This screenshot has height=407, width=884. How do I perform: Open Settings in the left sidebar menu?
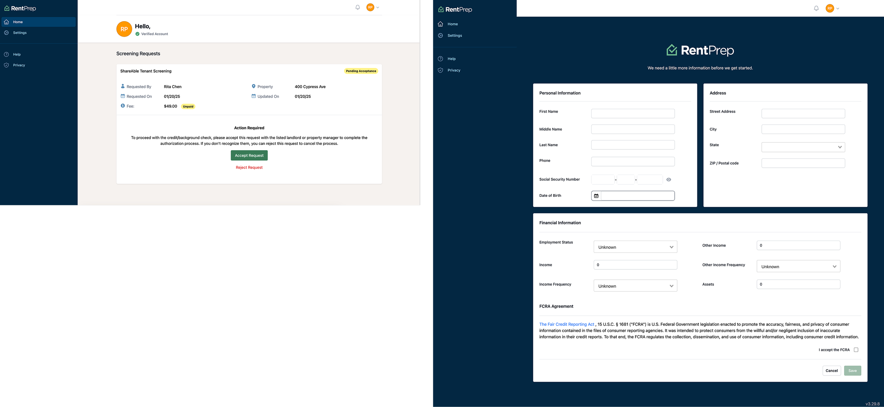coord(19,33)
